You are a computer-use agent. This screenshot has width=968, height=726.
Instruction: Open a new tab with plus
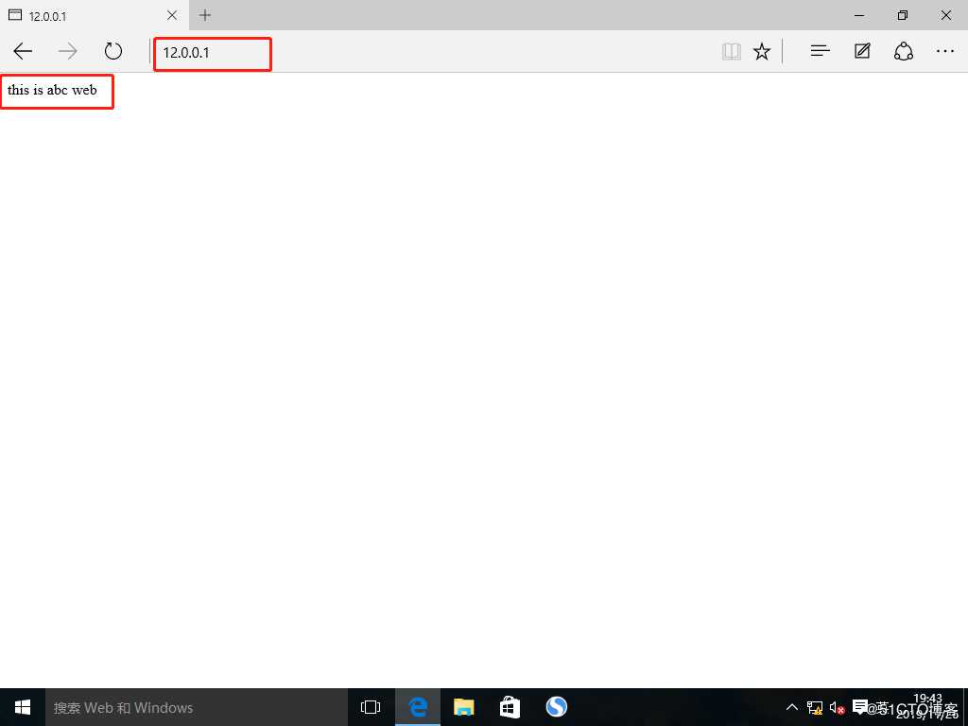coord(205,15)
